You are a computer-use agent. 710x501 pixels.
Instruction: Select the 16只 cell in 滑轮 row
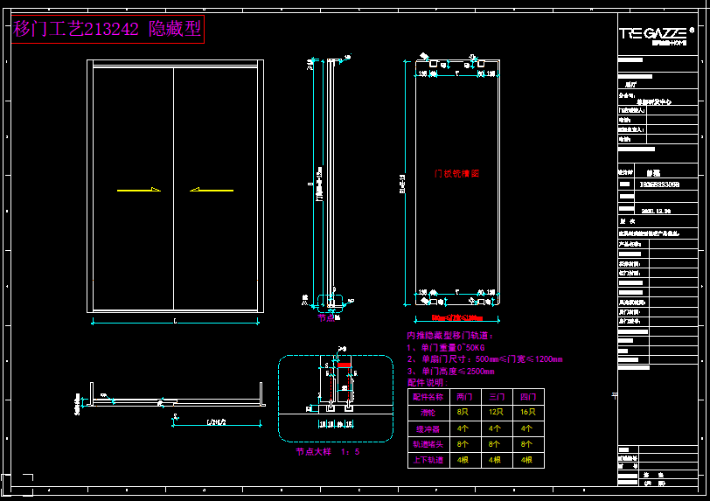point(528,412)
